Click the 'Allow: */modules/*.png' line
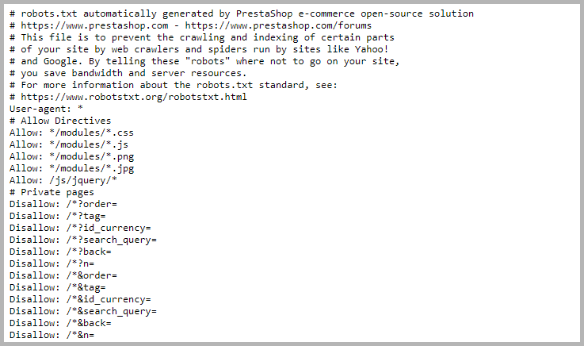Viewport: 584px width, 346px height. [71, 156]
